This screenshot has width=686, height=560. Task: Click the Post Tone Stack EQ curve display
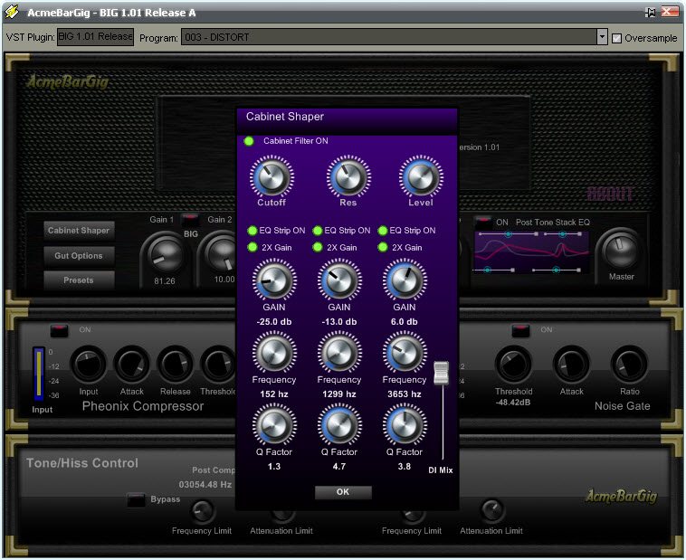point(531,252)
